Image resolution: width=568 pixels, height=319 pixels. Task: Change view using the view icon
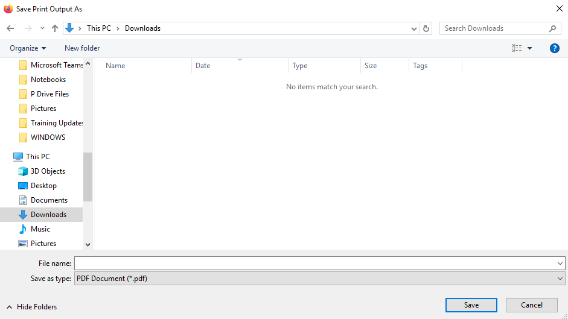coord(517,48)
